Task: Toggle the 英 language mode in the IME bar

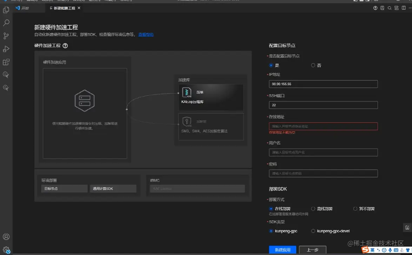Action: click(372, 250)
